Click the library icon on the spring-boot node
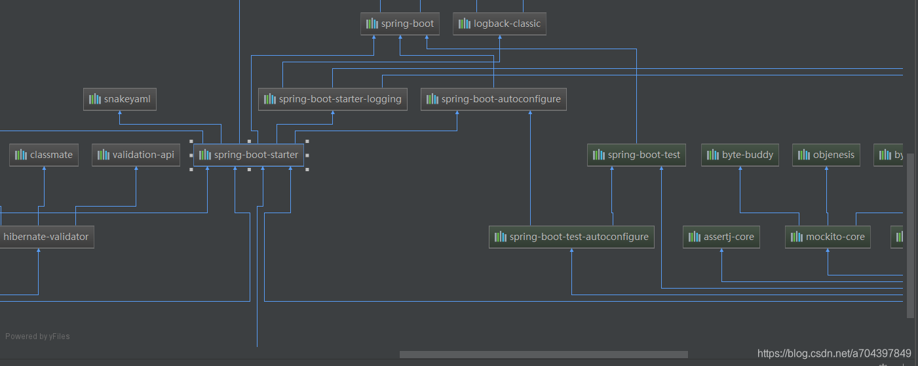The image size is (918, 366). point(372,24)
